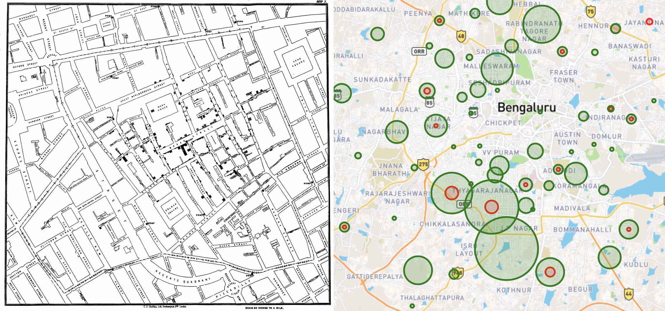The image size is (665, 311).
Task: Click the route 48 highway shield
Action: pos(461,36)
